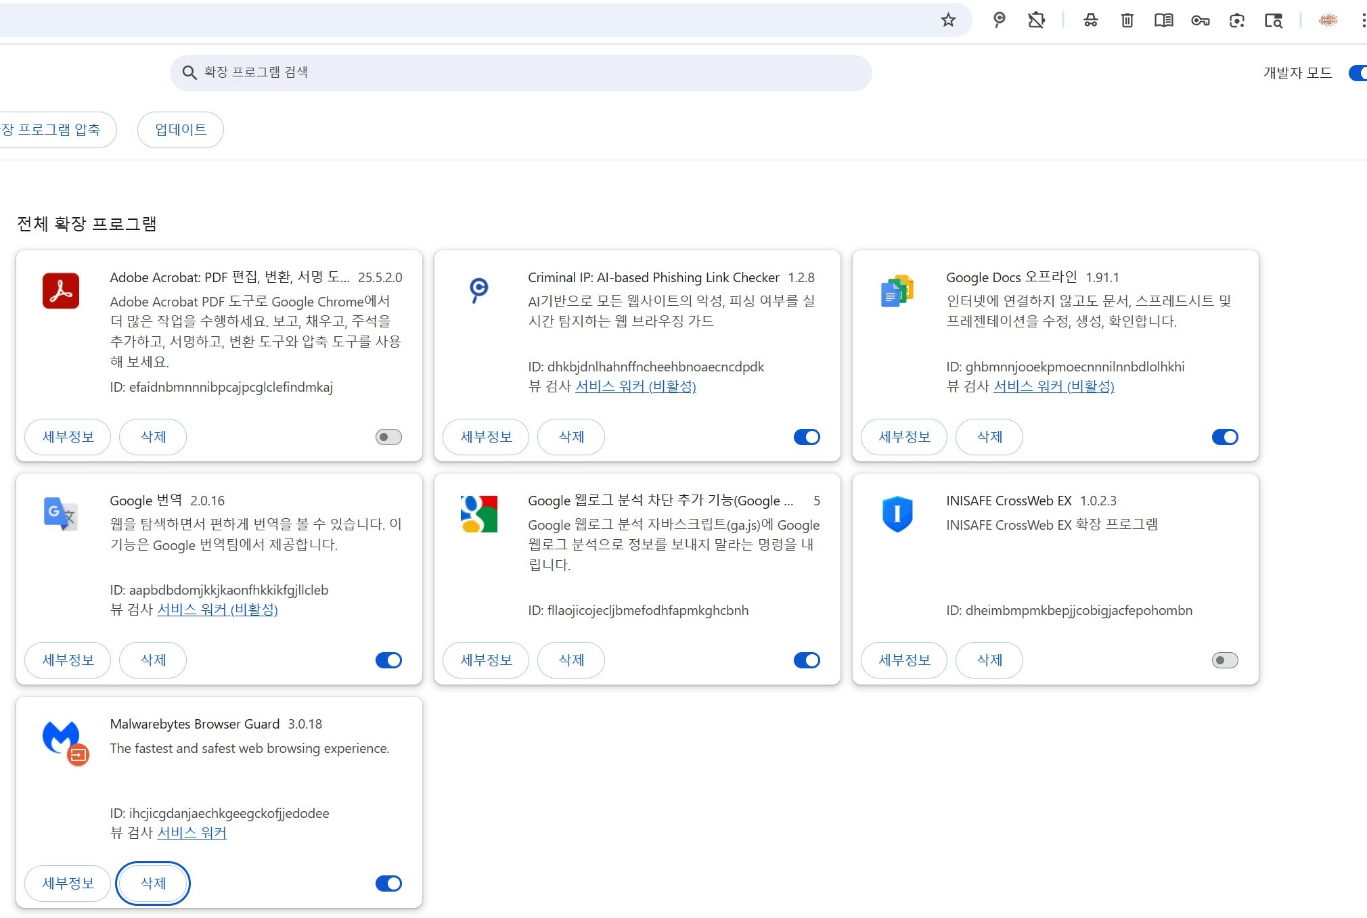Screen dimensions: 1367x918
Task: Click the extensions puzzle icon with slash
Action: pyautogui.click(x=1036, y=20)
